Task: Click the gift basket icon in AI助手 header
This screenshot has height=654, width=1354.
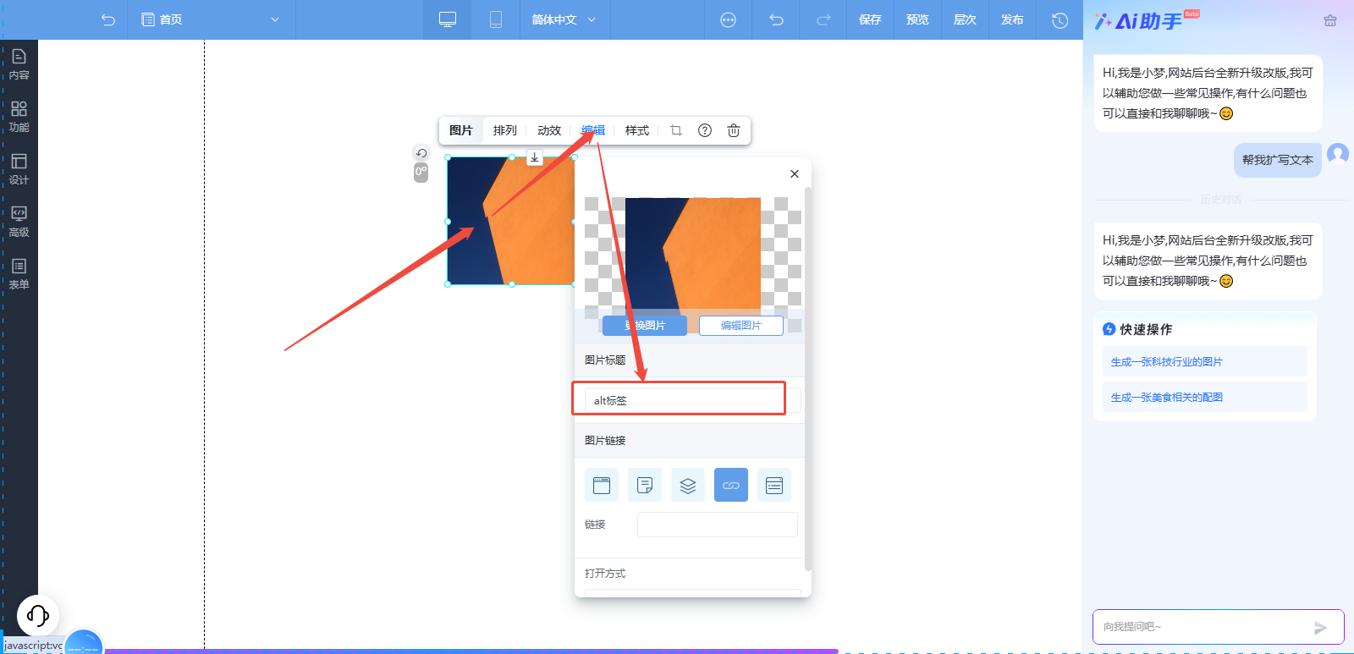Action: click(1330, 20)
